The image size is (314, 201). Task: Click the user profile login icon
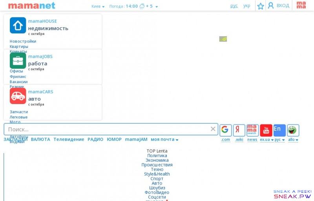click(x=271, y=5)
